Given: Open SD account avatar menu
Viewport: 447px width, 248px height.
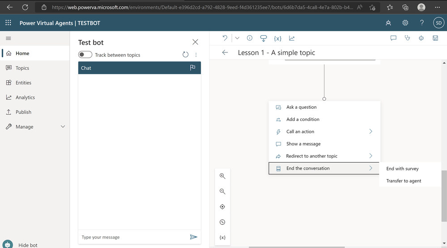Looking at the screenshot, I should 438,23.
